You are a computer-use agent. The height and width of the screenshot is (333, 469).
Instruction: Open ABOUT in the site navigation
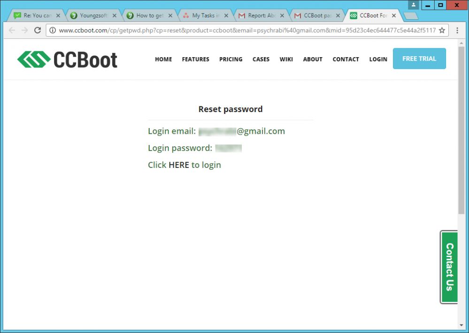tap(313, 59)
